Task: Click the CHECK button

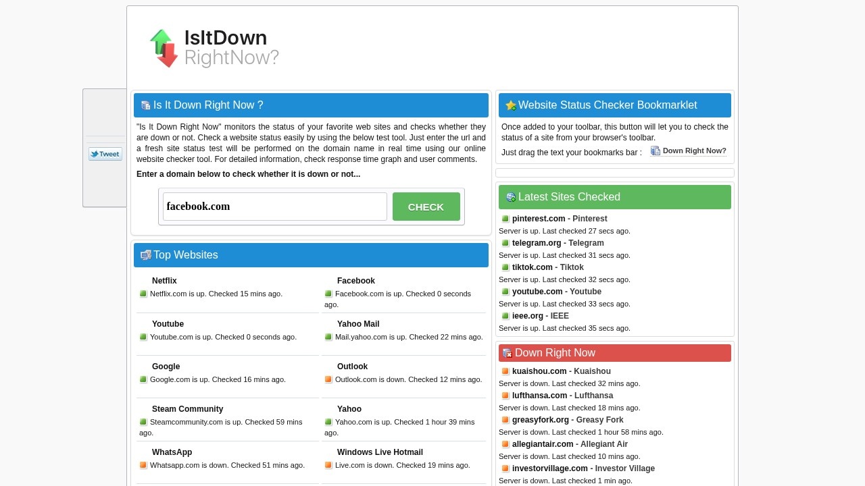Action: point(426,207)
